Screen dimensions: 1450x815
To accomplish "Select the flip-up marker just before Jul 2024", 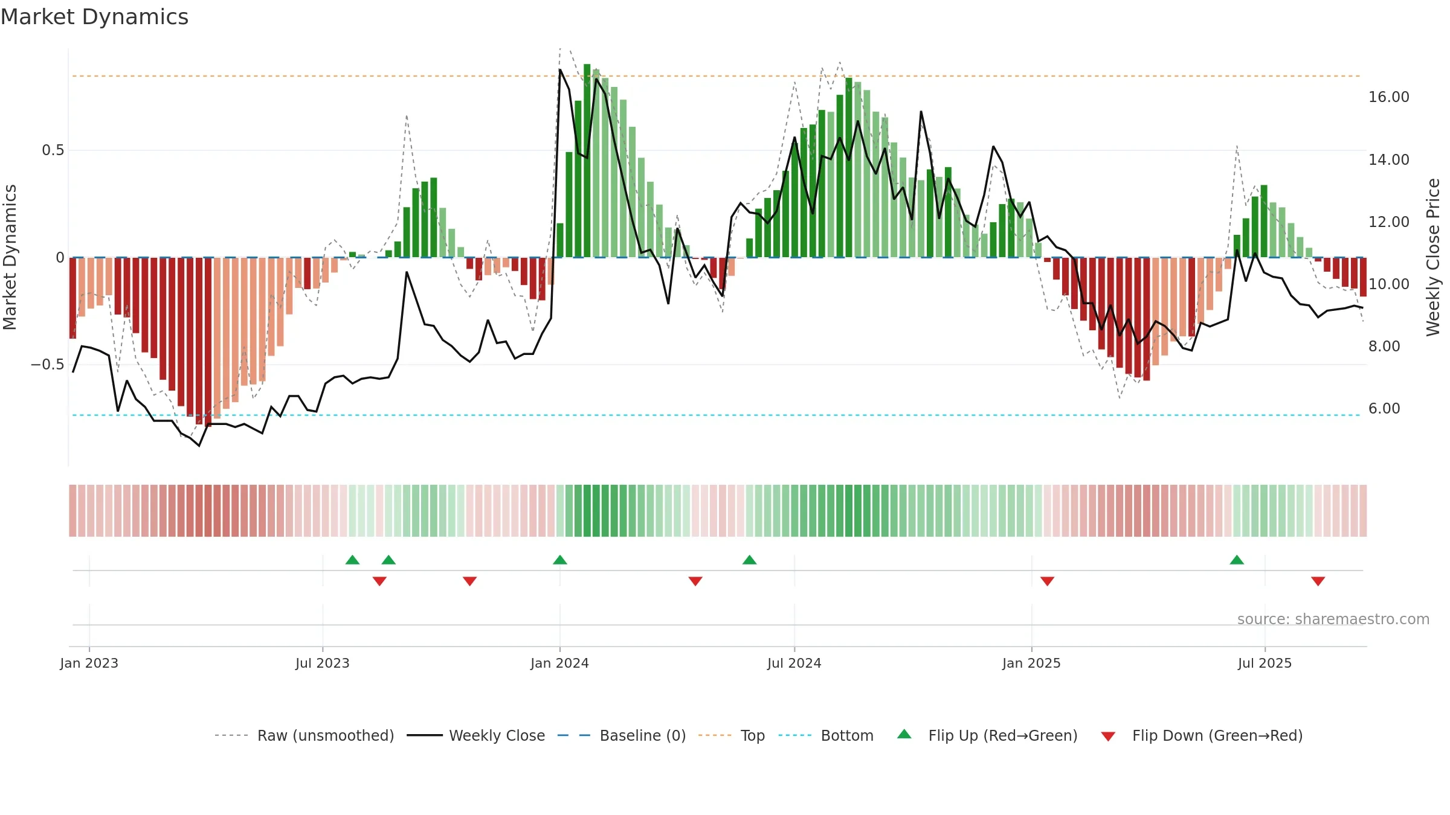I will (x=750, y=560).
